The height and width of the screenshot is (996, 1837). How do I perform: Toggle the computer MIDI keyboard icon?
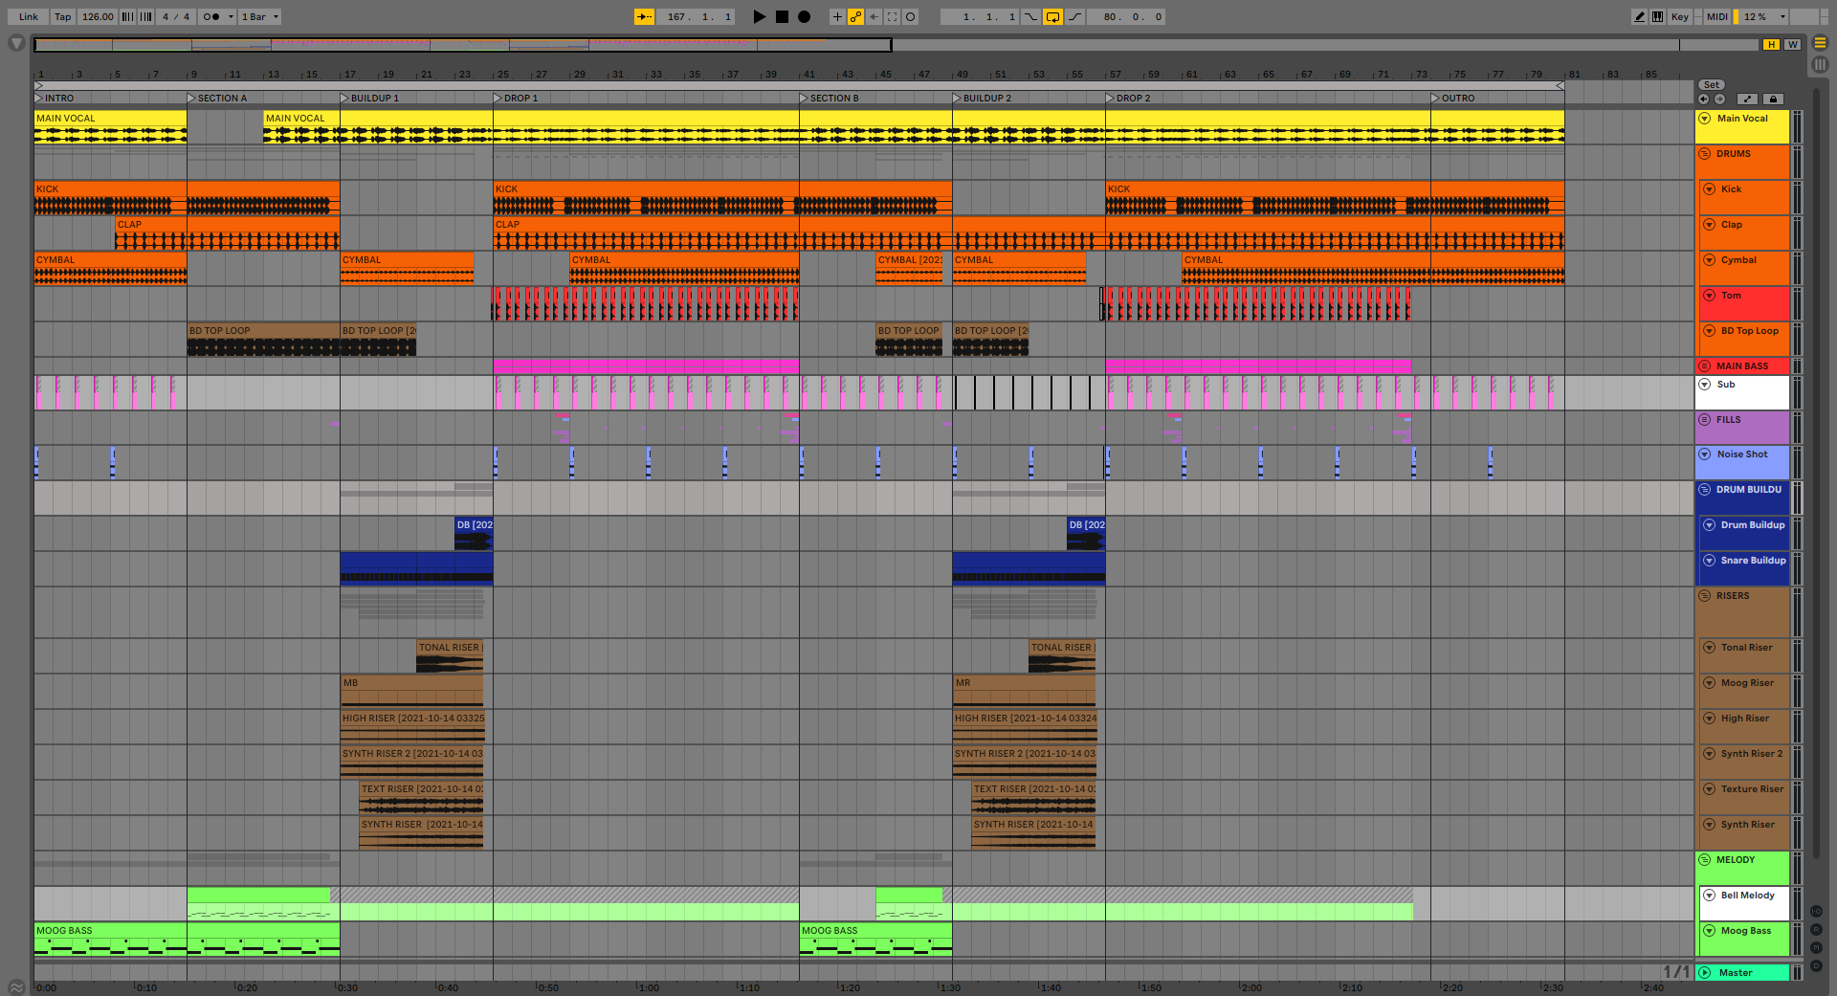tap(1657, 16)
